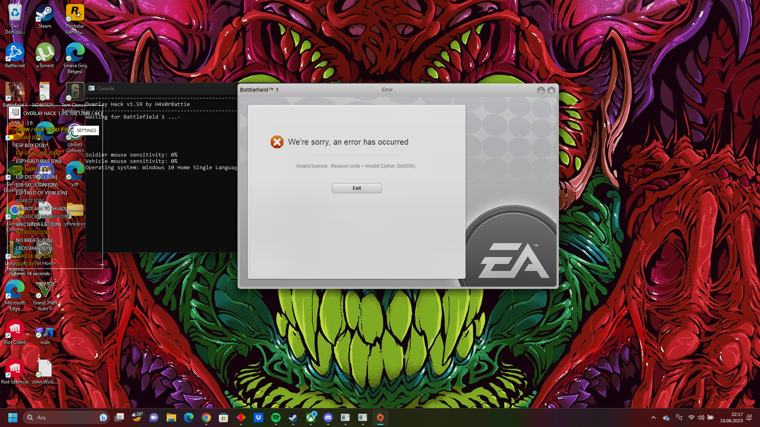Select the Sınava Giriş Belgesi desktop icon
Viewport: 760px width, 427px height.
pyautogui.click(x=75, y=58)
